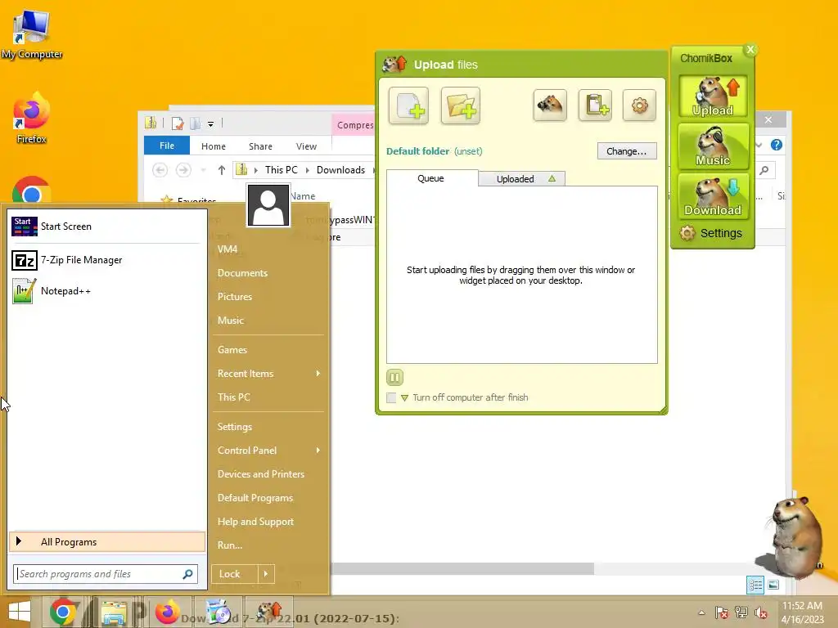Click This PC in Explorer address bar
The height and width of the screenshot is (628, 838).
(282, 170)
